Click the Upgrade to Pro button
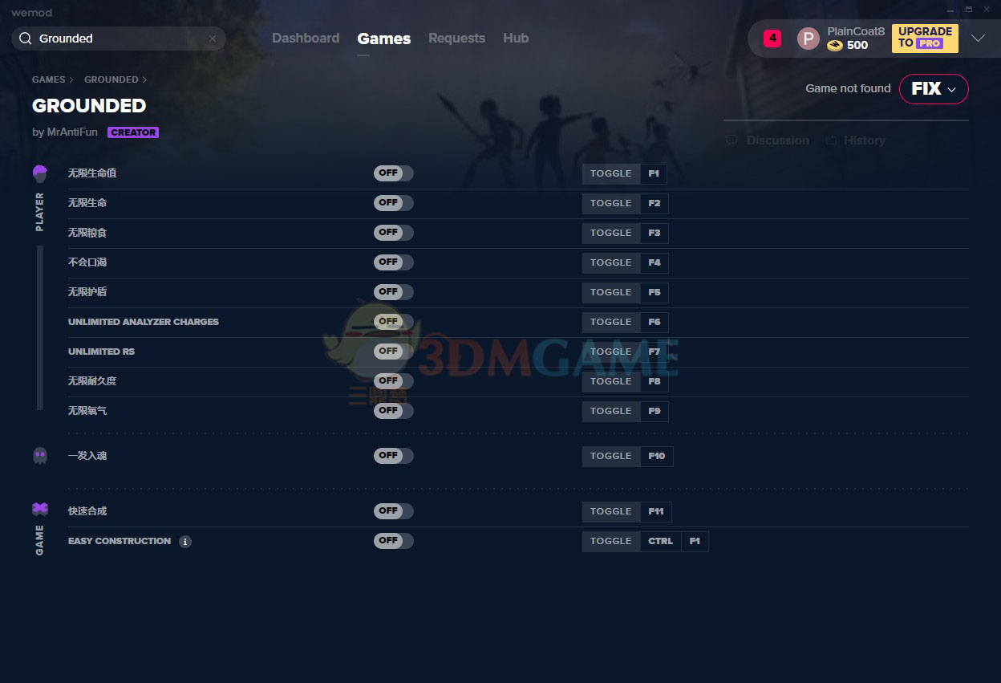 click(924, 38)
